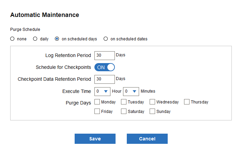Open the Execute Time Hour dropdown
This screenshot has height=154, width=242.
pos(102,91)
